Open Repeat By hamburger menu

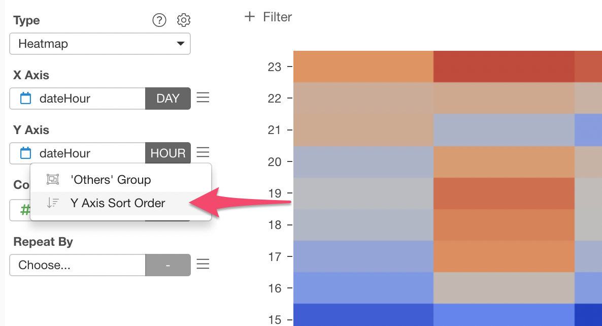coord(203,264)
